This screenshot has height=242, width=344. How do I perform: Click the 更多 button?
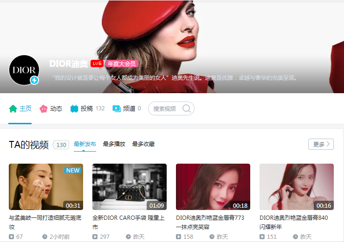(321, 144)
